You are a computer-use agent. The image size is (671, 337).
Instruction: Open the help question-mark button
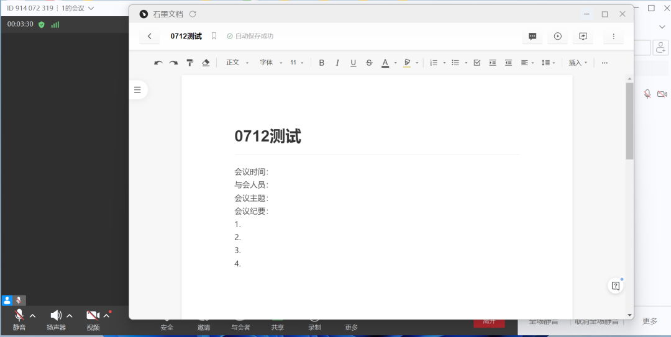(x=615, y=286)
